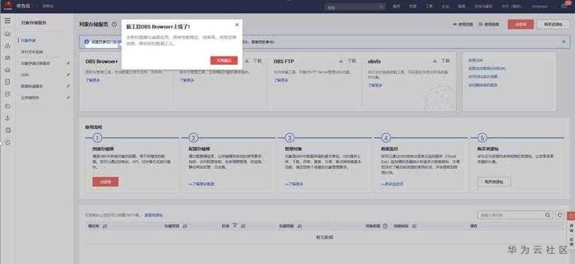
Task: Sort by 存储用量 column
Action: point(300,226)
